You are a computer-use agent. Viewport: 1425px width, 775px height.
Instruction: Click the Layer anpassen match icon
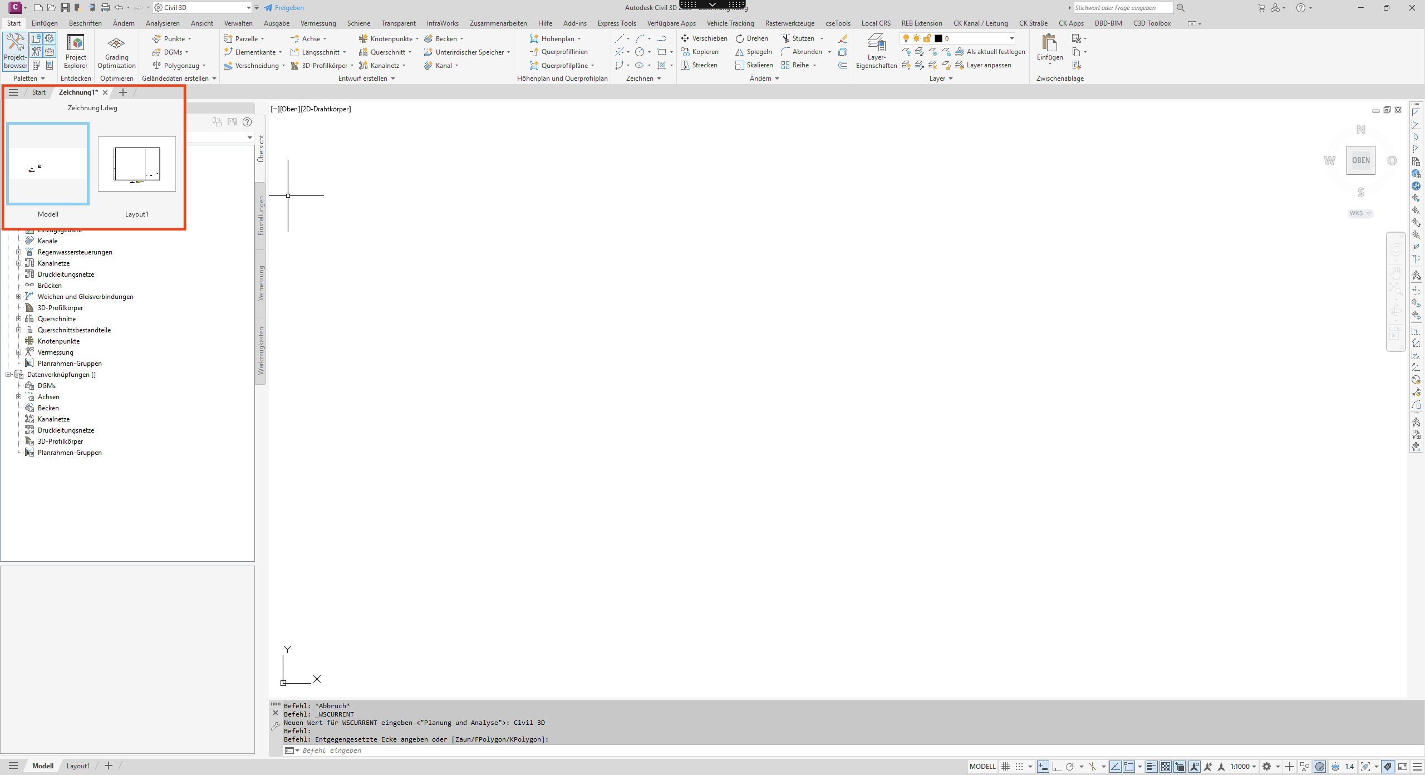click(983, 65)
